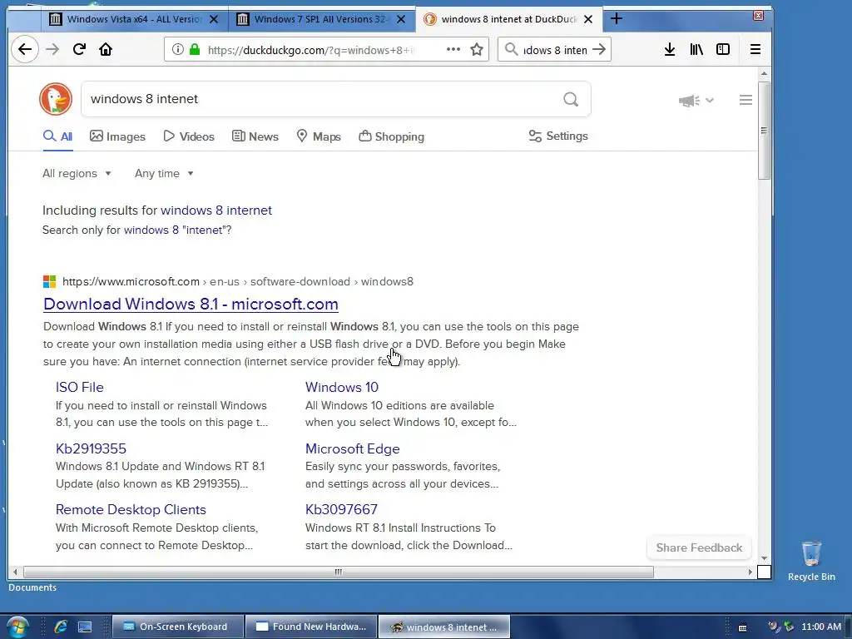This screenshot has height=639, width=852.
Task: Bookmark this page with the star icon
Action: (477, 49)
